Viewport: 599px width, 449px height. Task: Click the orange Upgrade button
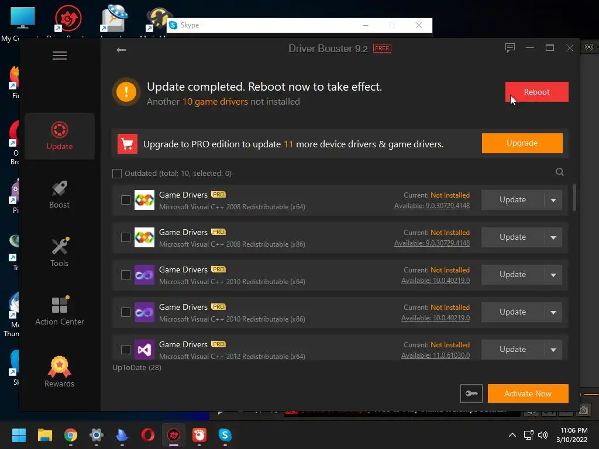(522, 143)
